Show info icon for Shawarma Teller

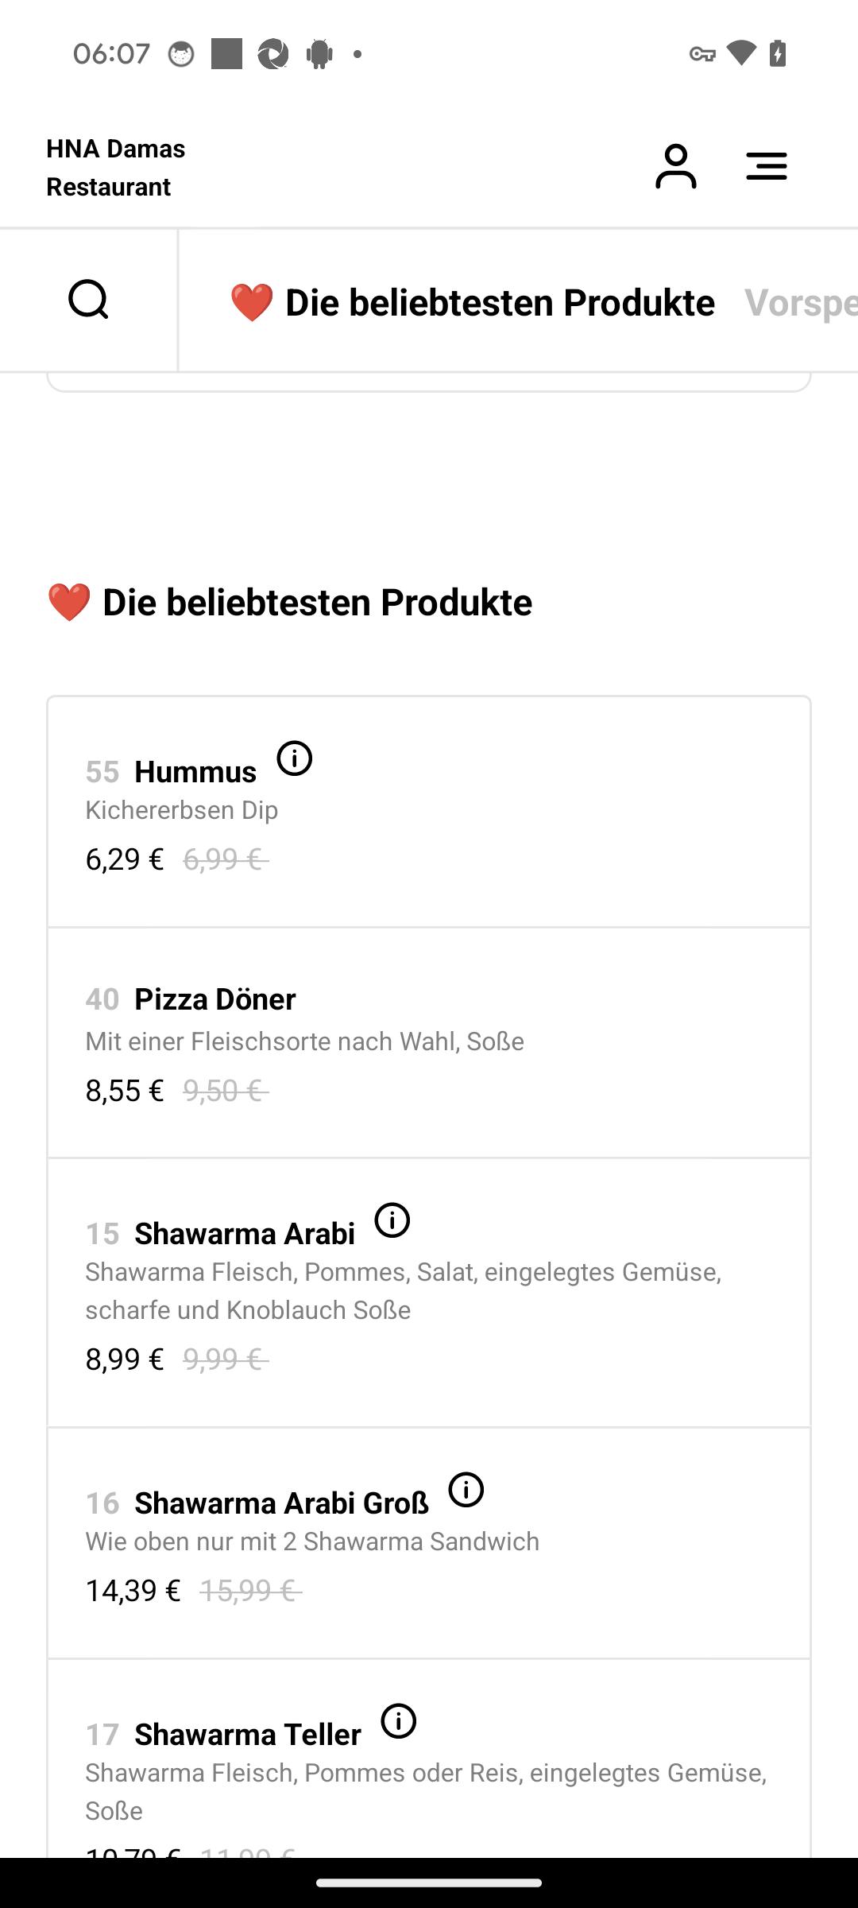pos(399,1721)
